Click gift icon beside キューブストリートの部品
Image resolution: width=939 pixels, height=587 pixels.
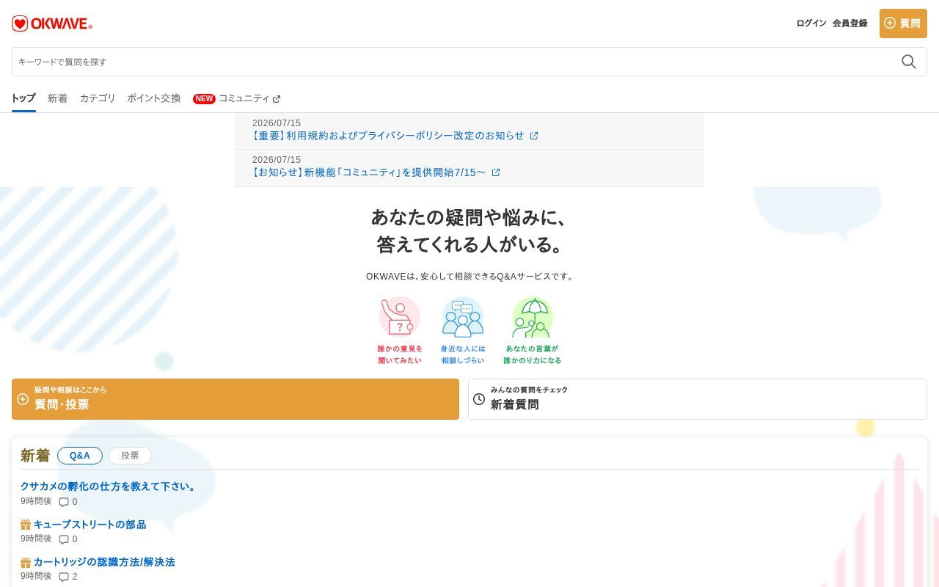[26, 525]
